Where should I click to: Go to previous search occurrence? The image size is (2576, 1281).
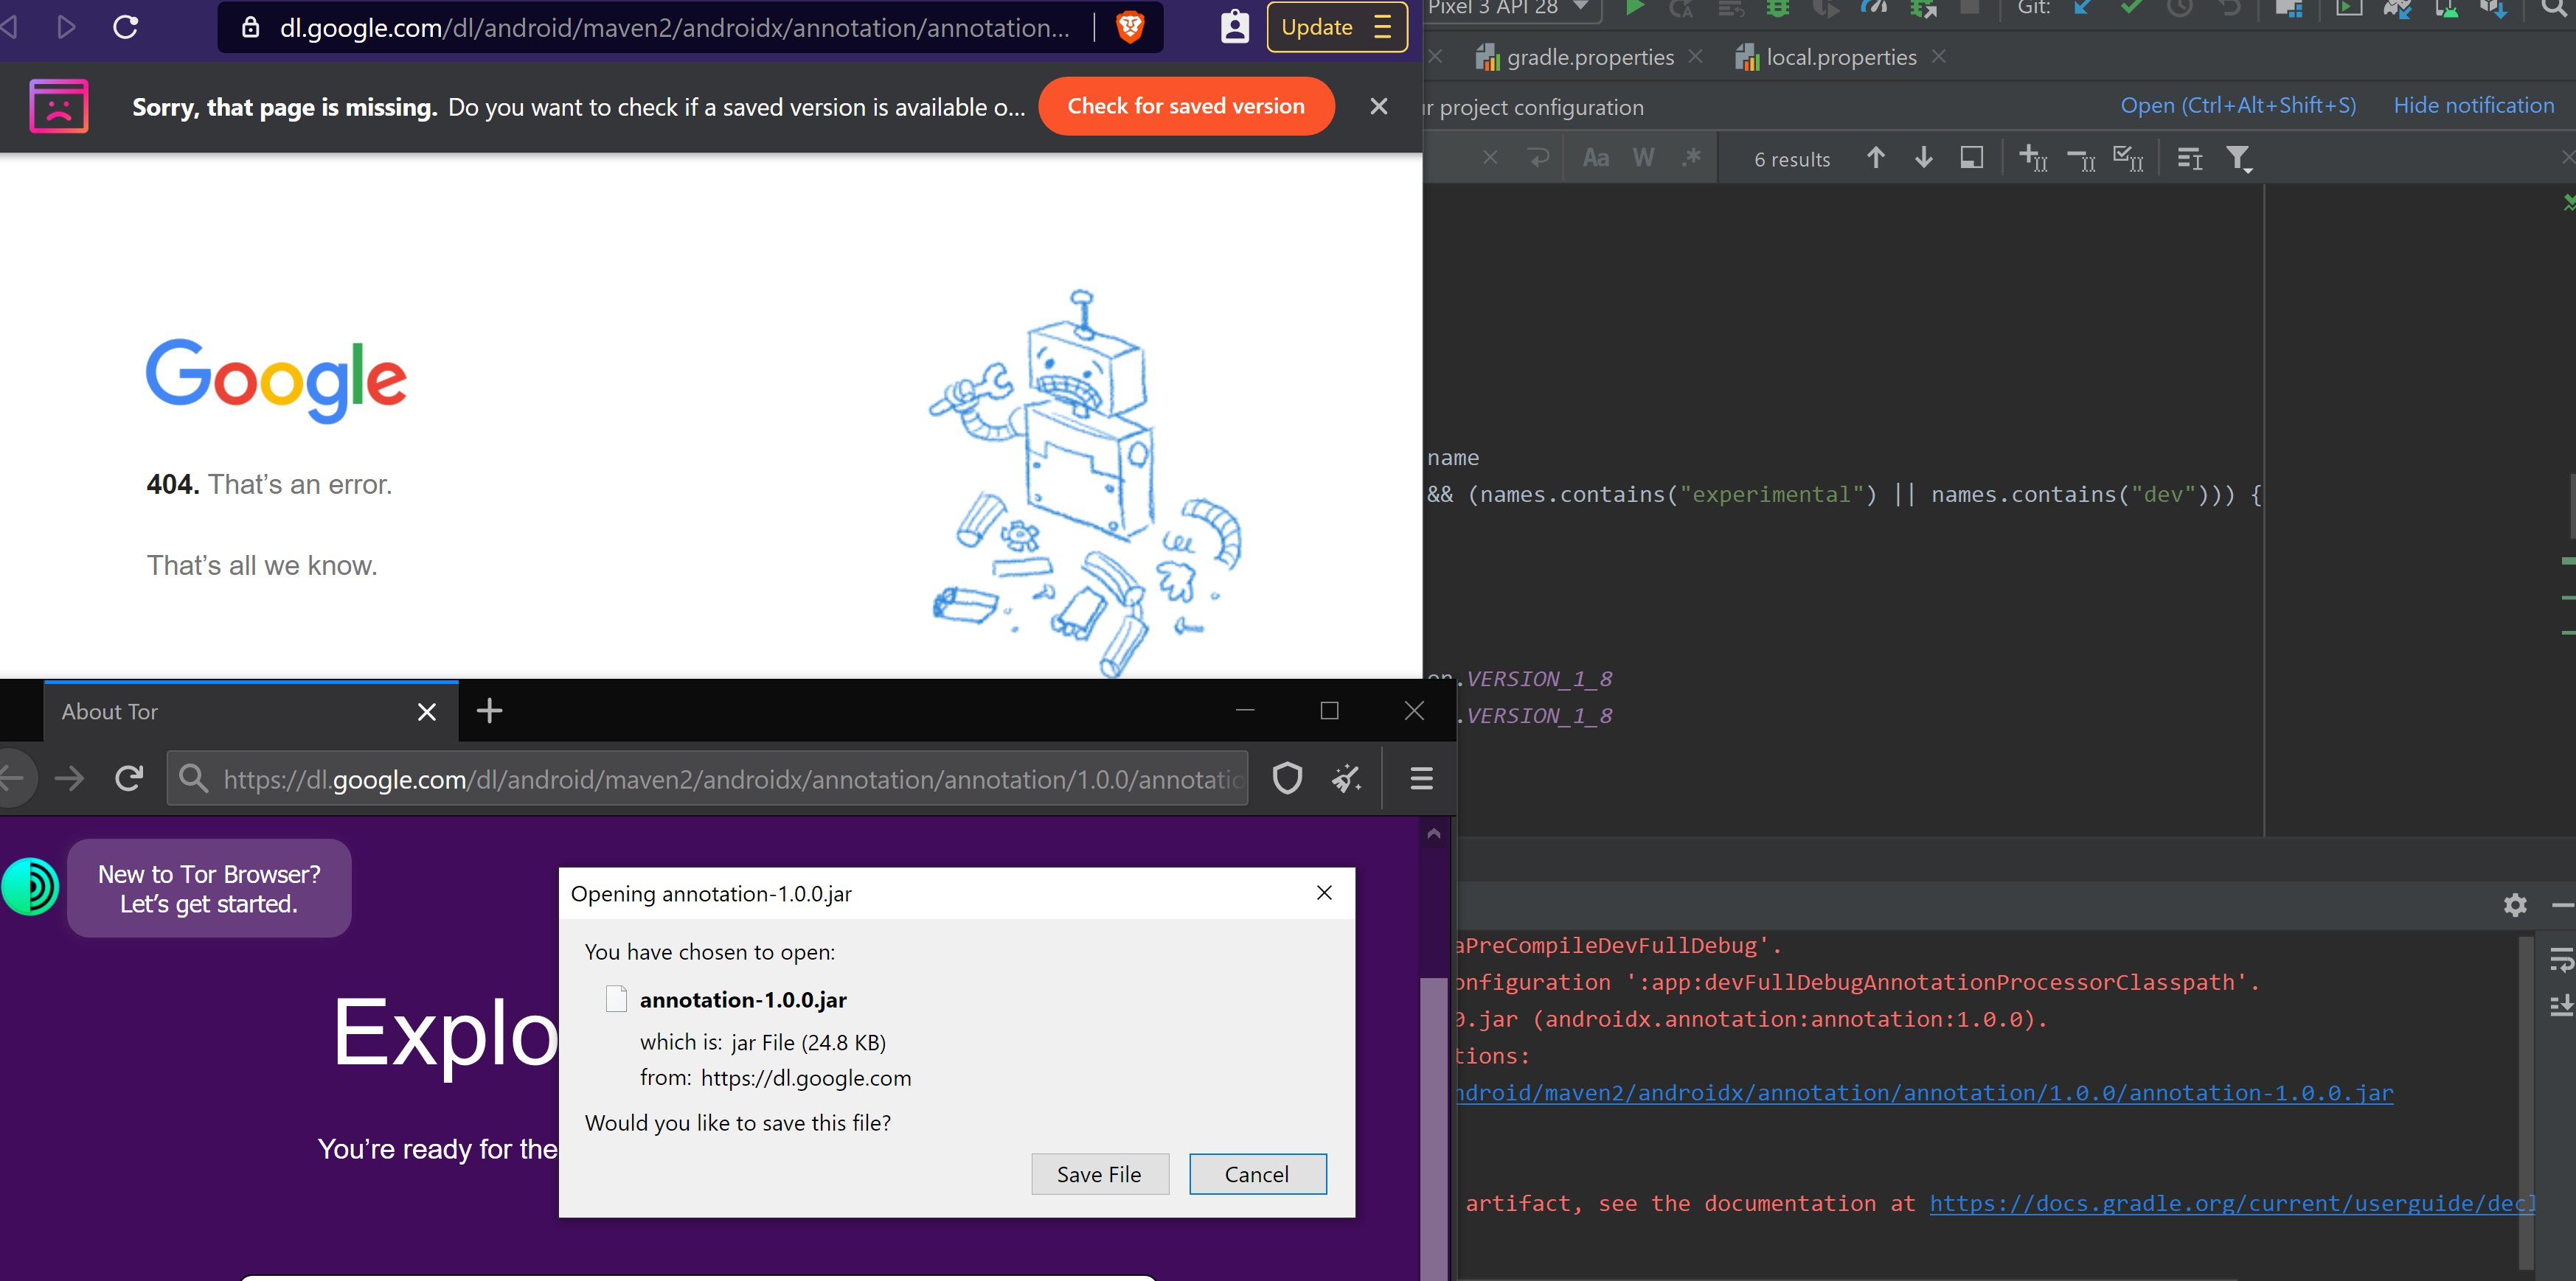(x=1876, y=158)
